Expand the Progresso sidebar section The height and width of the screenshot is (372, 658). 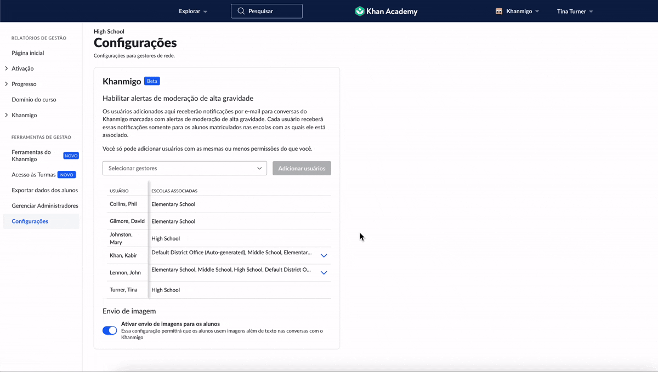(20, 84)
